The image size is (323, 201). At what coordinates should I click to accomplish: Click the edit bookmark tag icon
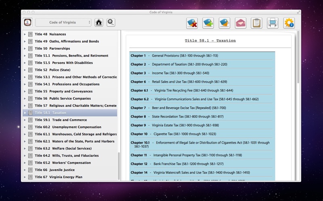(x=224, y=23)
